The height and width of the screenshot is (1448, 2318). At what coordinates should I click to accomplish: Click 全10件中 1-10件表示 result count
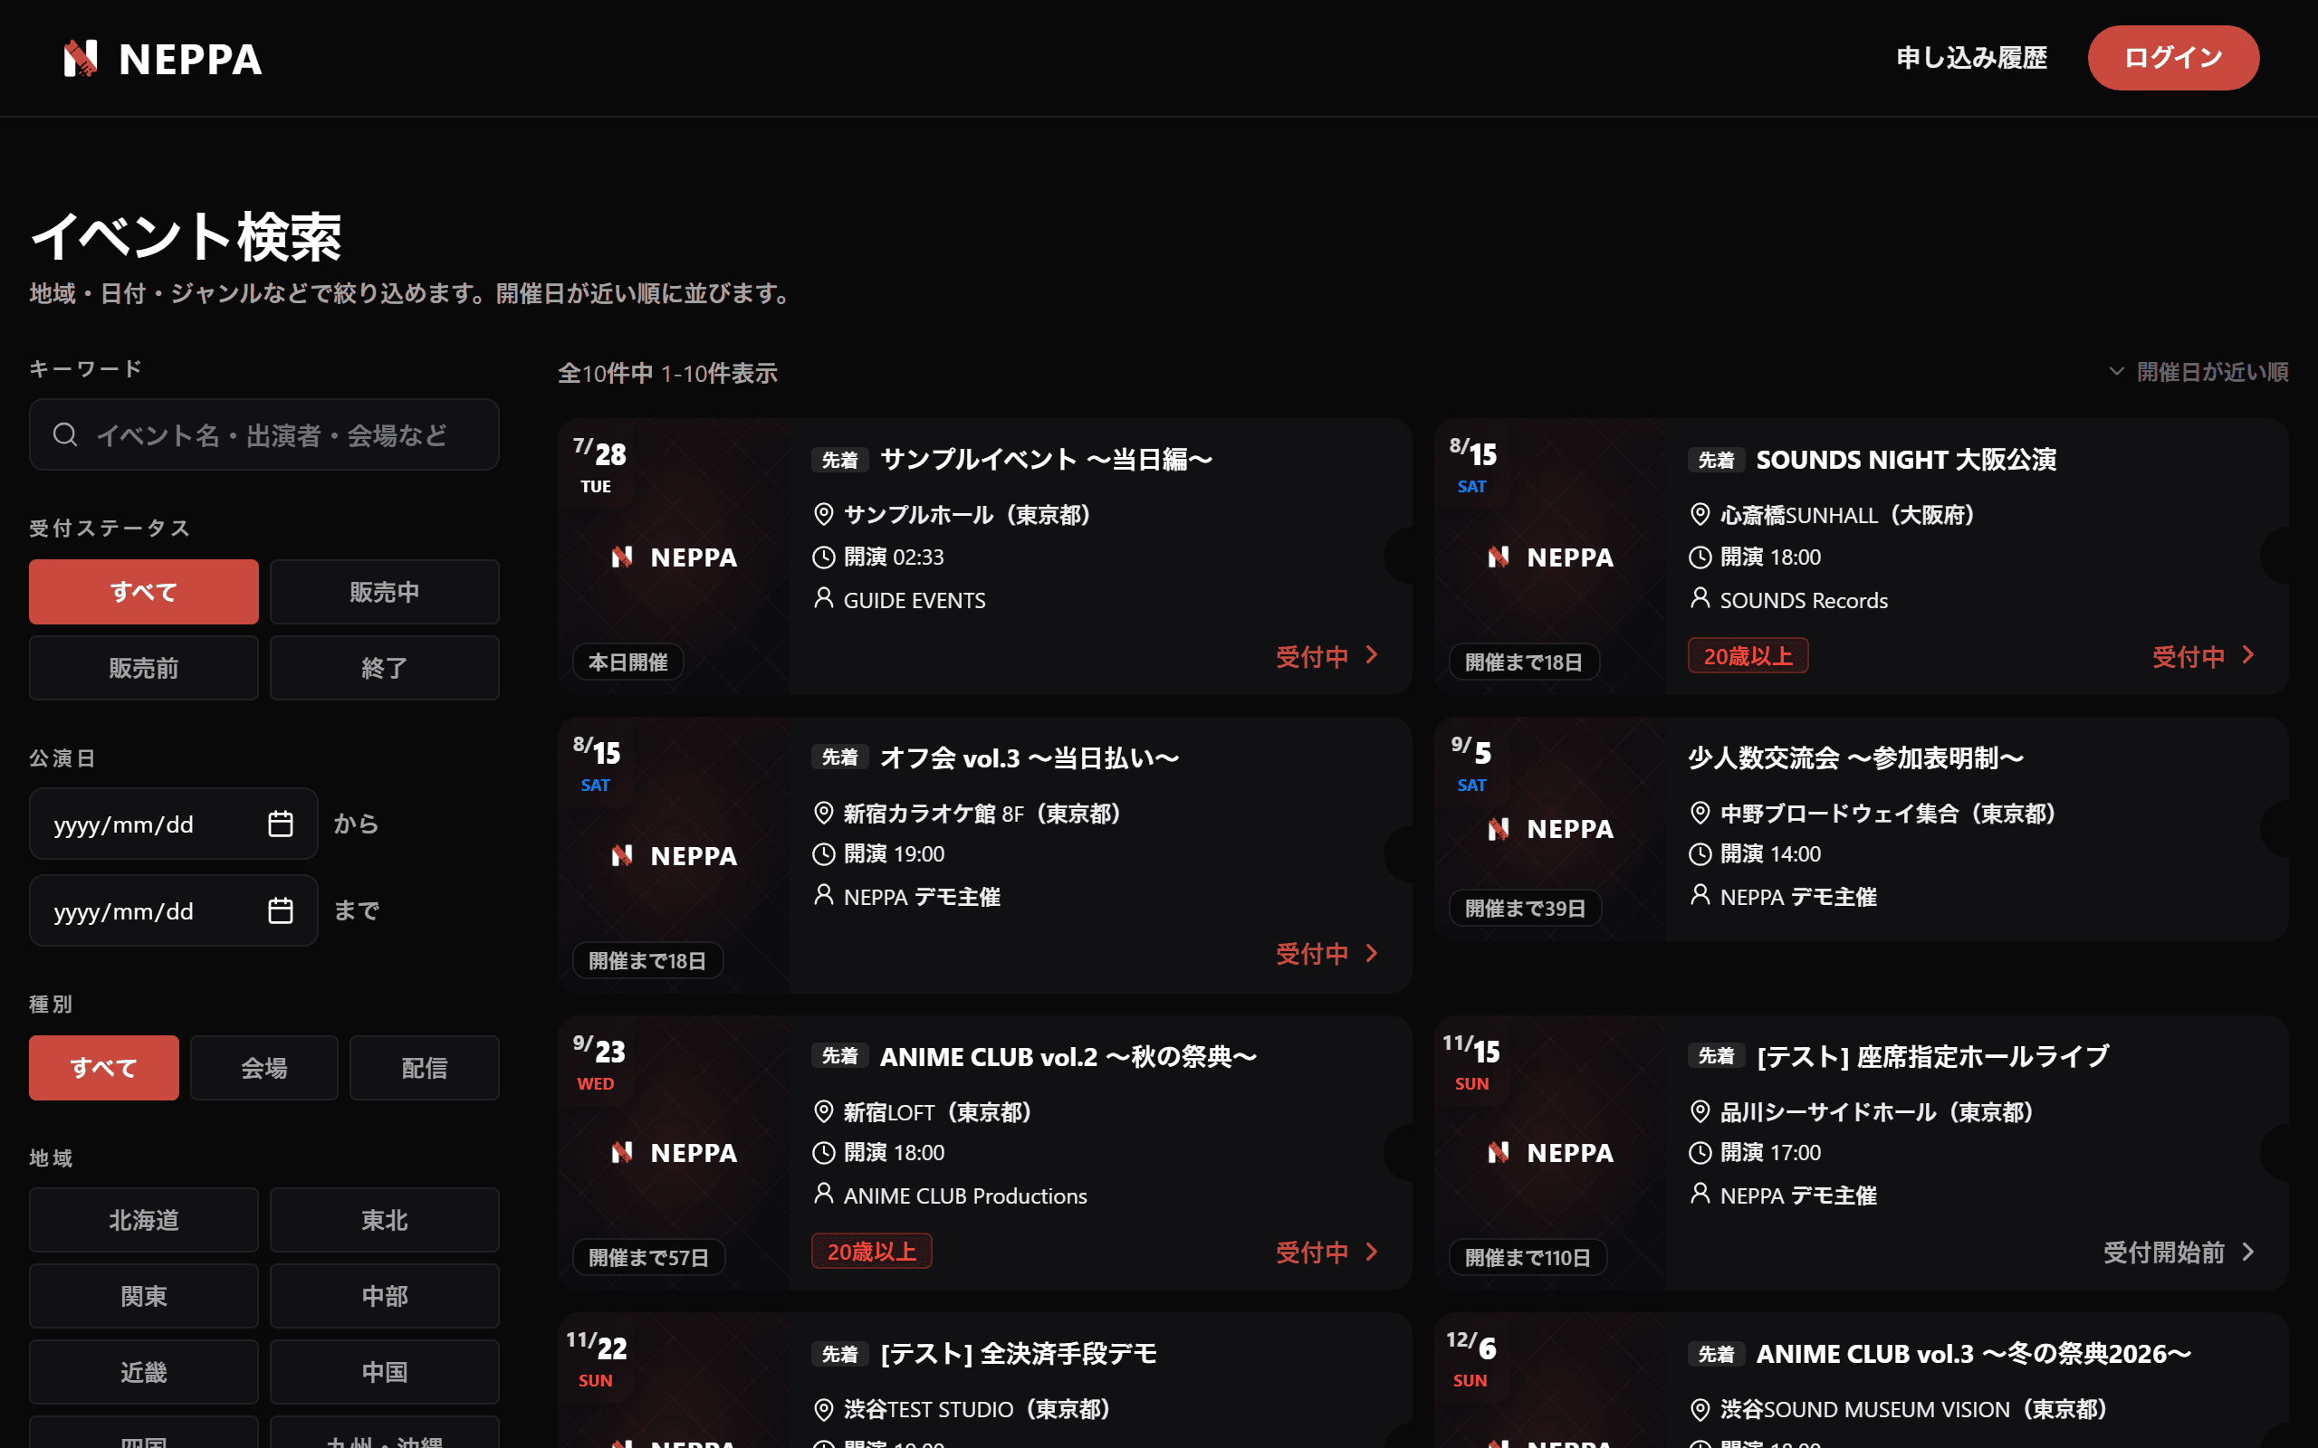tap(667, 374)
